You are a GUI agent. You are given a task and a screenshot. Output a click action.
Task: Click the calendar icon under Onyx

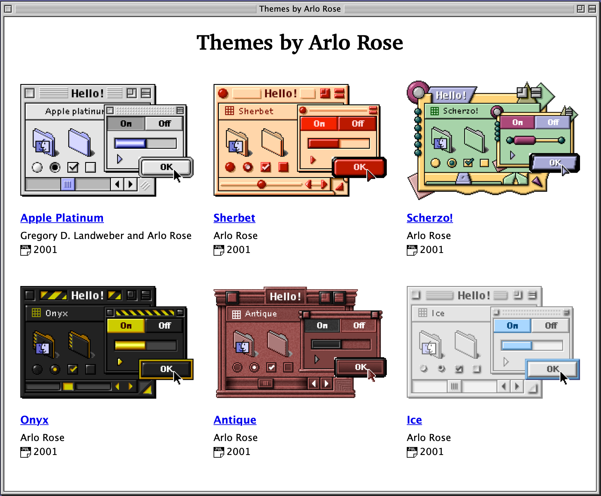(x=26, y=452)
